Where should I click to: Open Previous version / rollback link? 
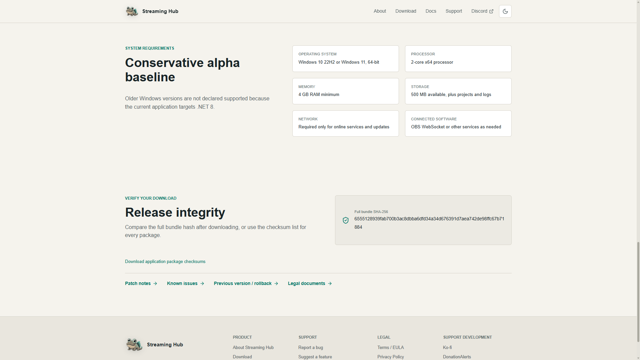246,284
